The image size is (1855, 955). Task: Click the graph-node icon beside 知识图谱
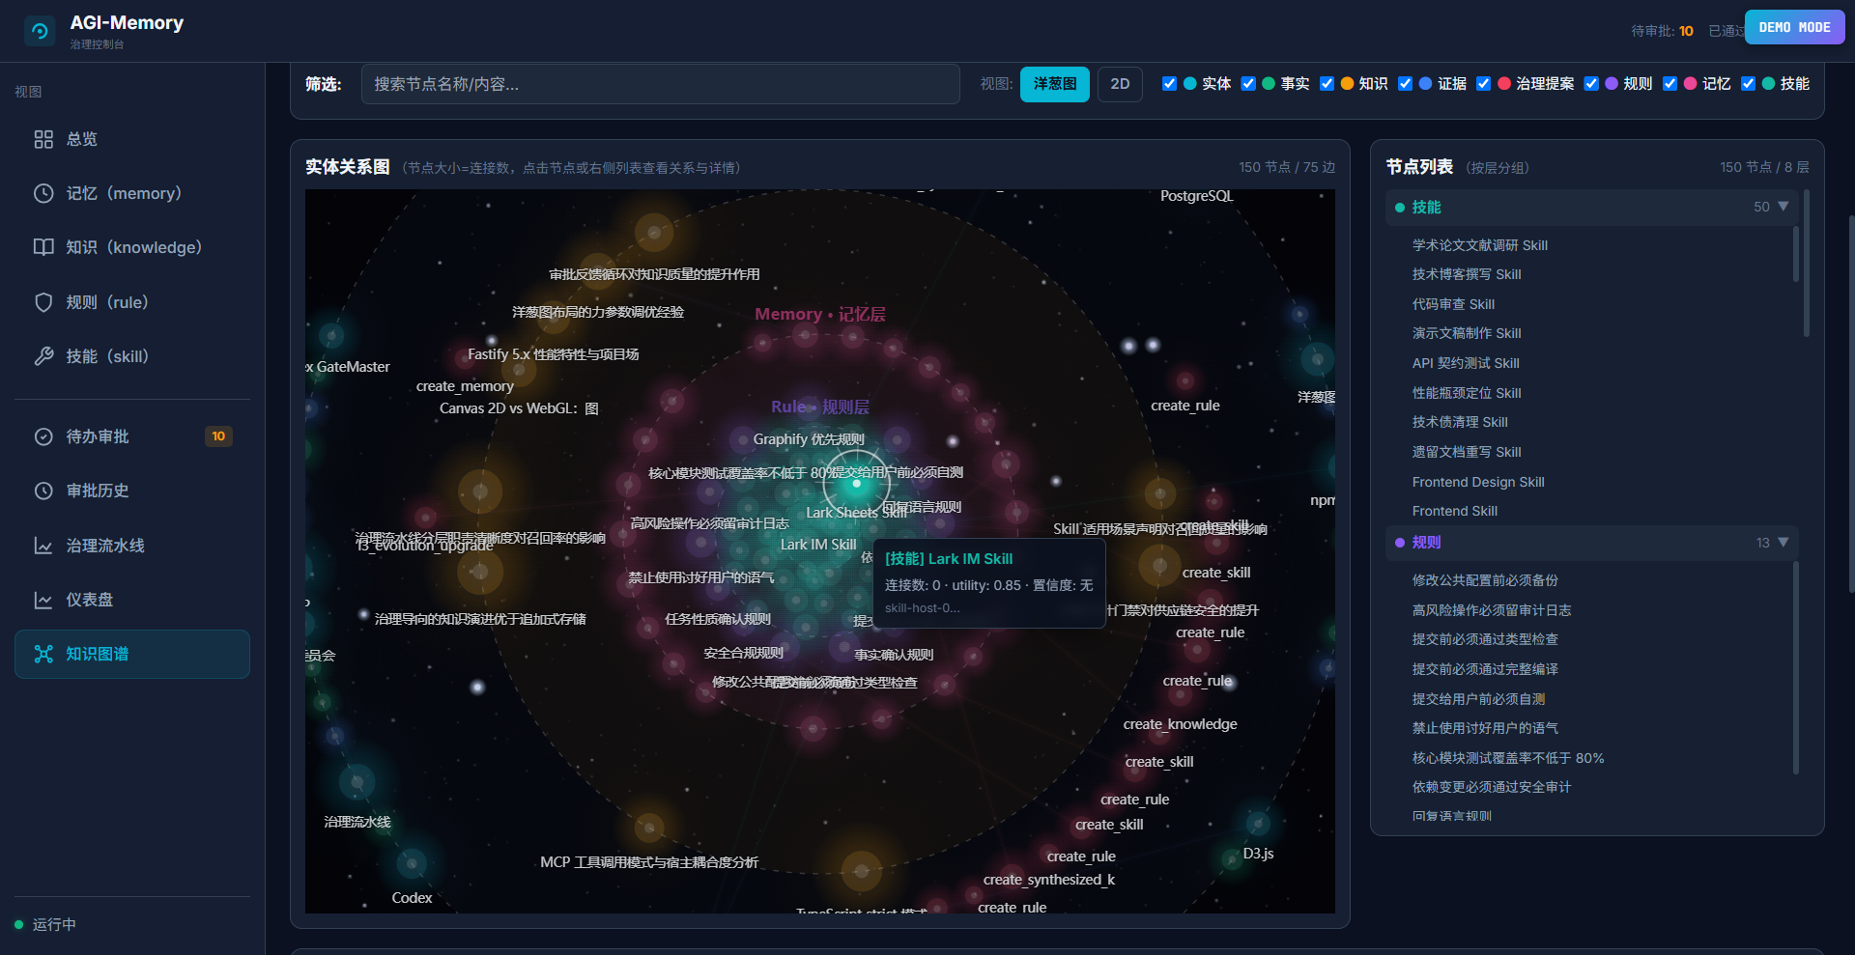pos(43,654)
